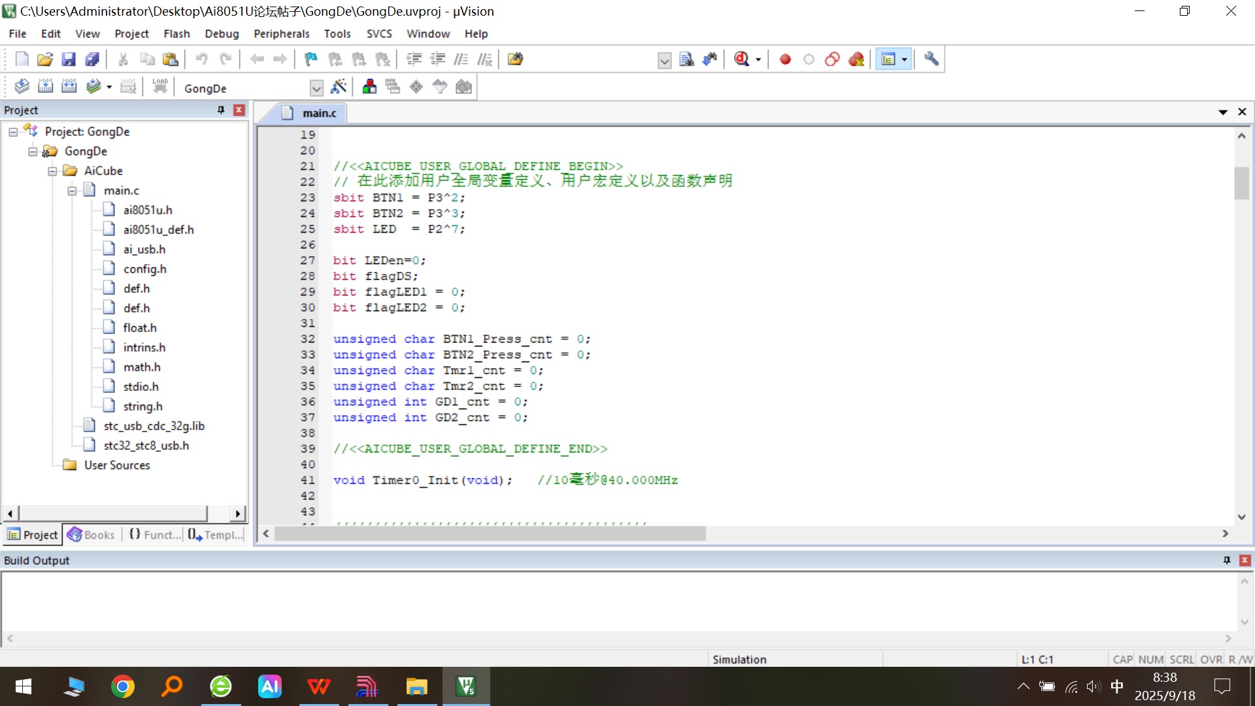Open Configuration wrench icon
1255x706 pixels.
tap(931, 59)
